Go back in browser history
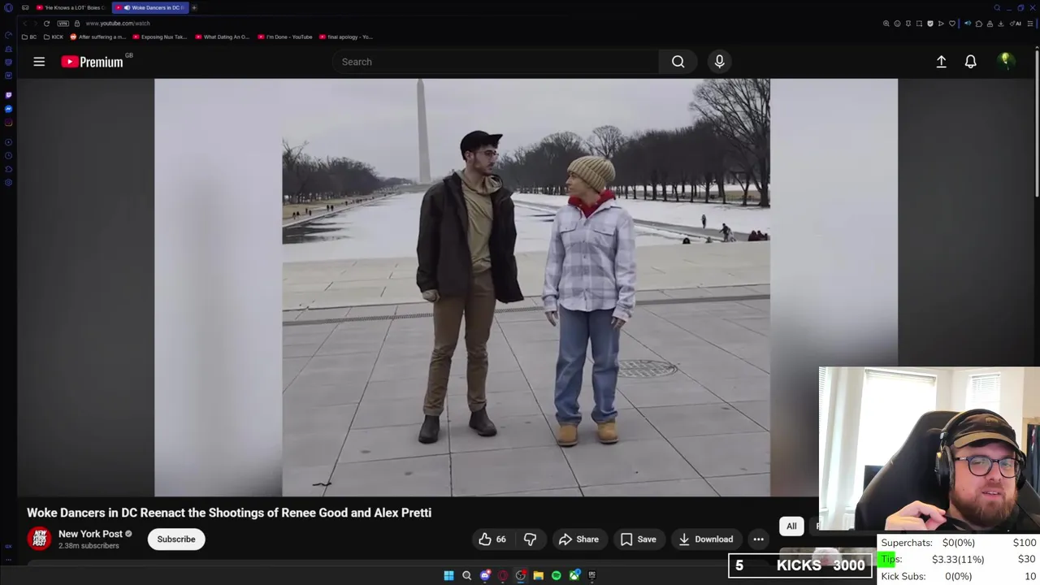1040x585 pixels. [x=25, y=24]
